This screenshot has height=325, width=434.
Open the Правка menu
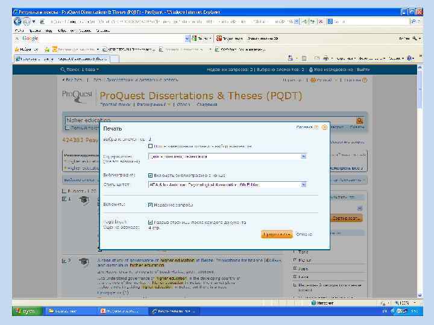pos(35,31)
